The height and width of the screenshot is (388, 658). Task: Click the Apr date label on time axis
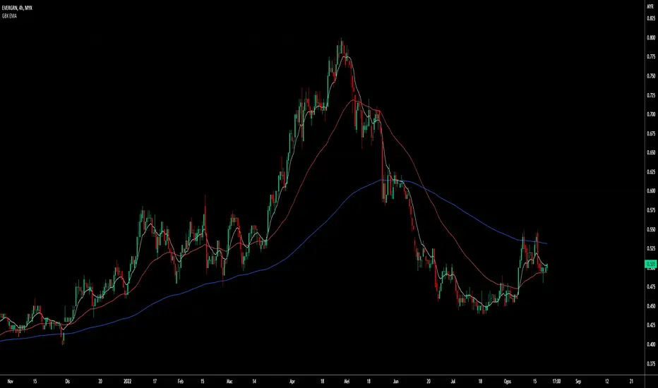[x=292, y=381]
